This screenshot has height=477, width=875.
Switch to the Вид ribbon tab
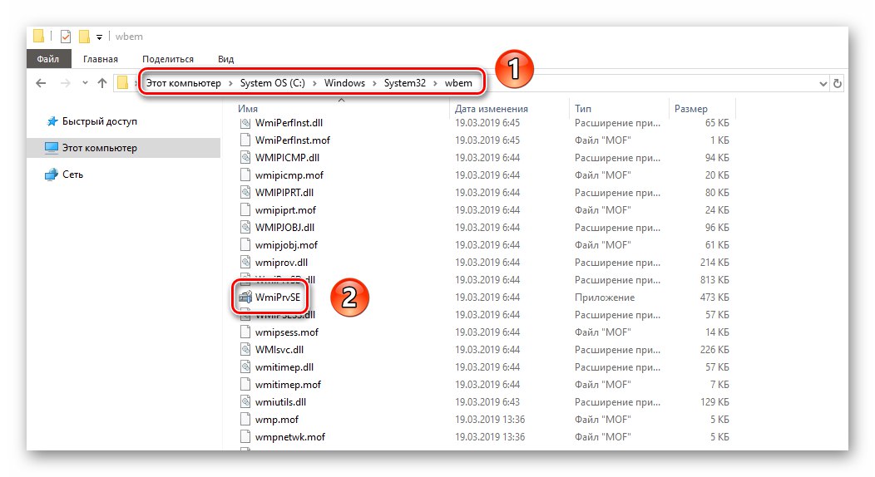click(226, 59)
